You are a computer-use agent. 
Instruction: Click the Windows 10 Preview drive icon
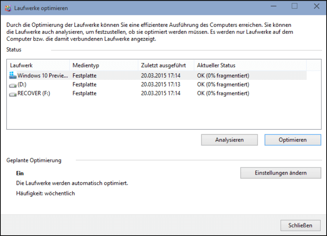pos(13,75)
